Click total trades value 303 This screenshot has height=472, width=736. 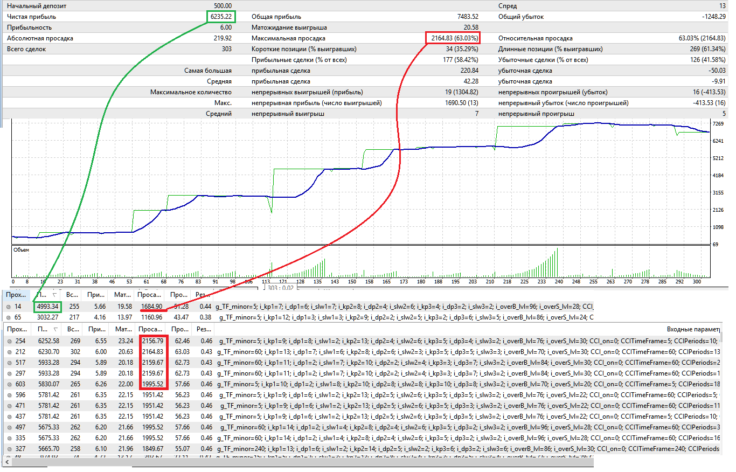[226, 49]
